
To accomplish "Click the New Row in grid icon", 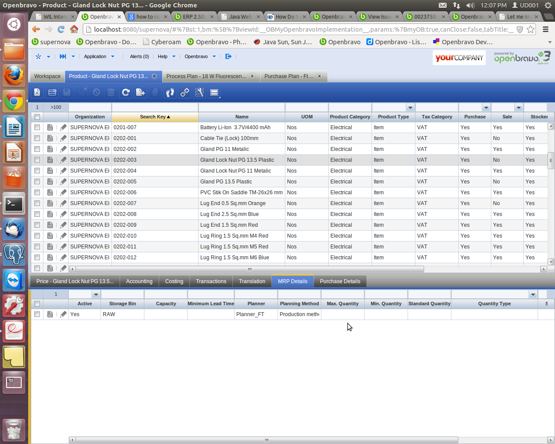I will pyautogui.click(x=52, y=92).
